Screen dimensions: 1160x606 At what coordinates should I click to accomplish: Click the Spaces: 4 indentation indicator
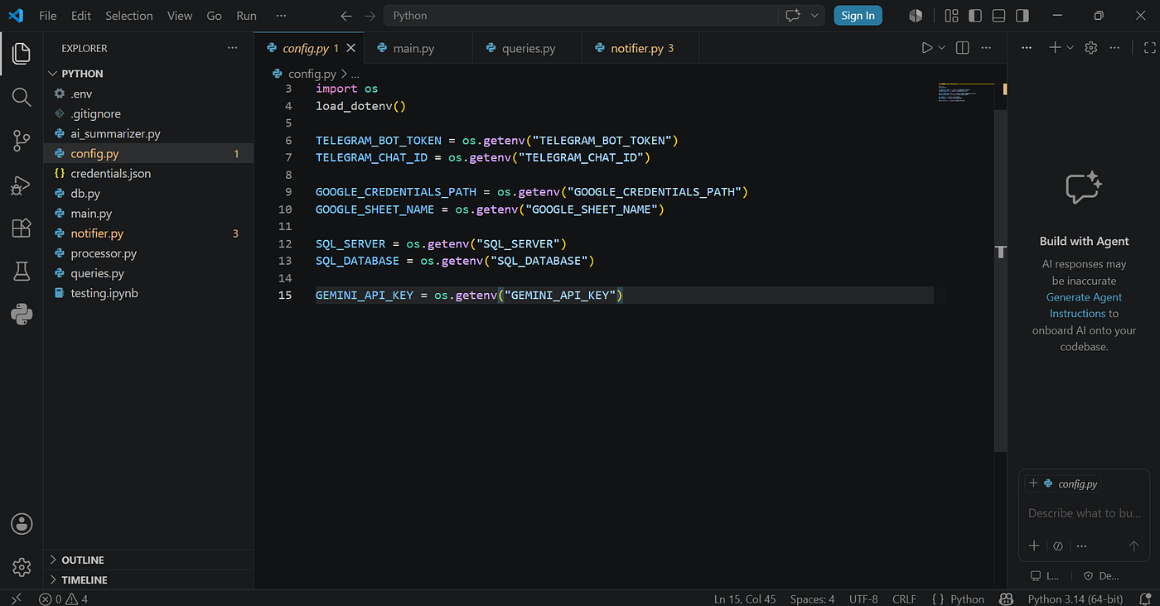pos(812,599)
